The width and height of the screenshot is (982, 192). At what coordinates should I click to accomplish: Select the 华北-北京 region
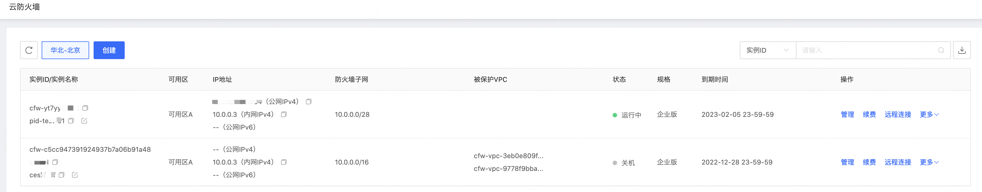(x=65, y=50)
